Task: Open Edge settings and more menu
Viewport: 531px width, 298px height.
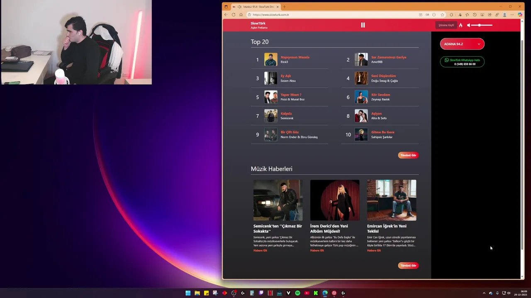Action: [512, 14]
